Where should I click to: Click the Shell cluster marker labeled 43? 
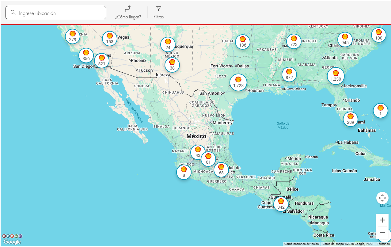coord(198,152)
